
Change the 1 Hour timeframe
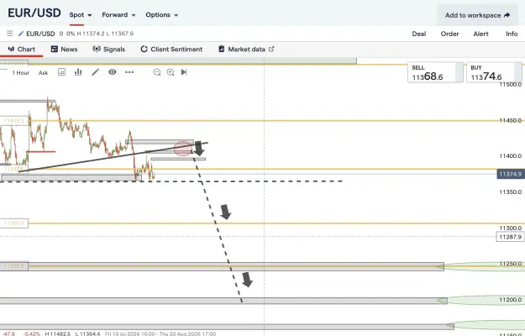21,72
